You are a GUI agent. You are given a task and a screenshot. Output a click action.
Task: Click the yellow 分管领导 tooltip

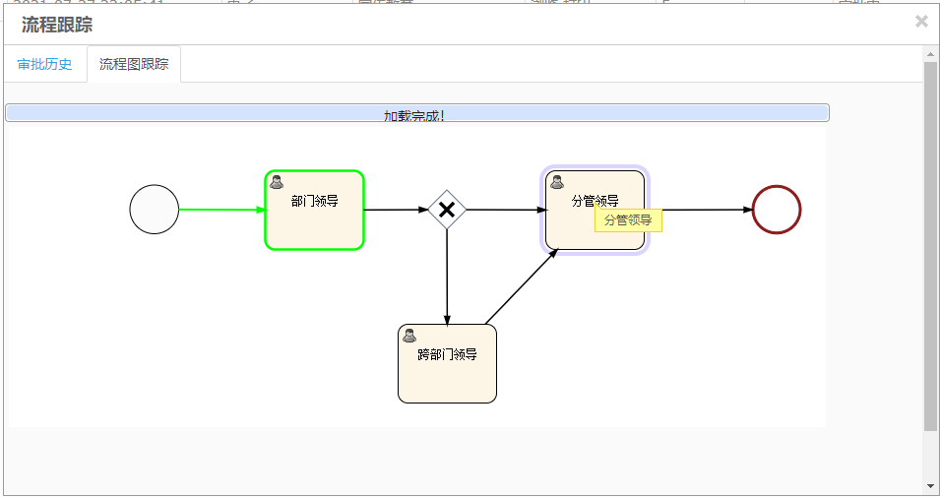[628, 220]
